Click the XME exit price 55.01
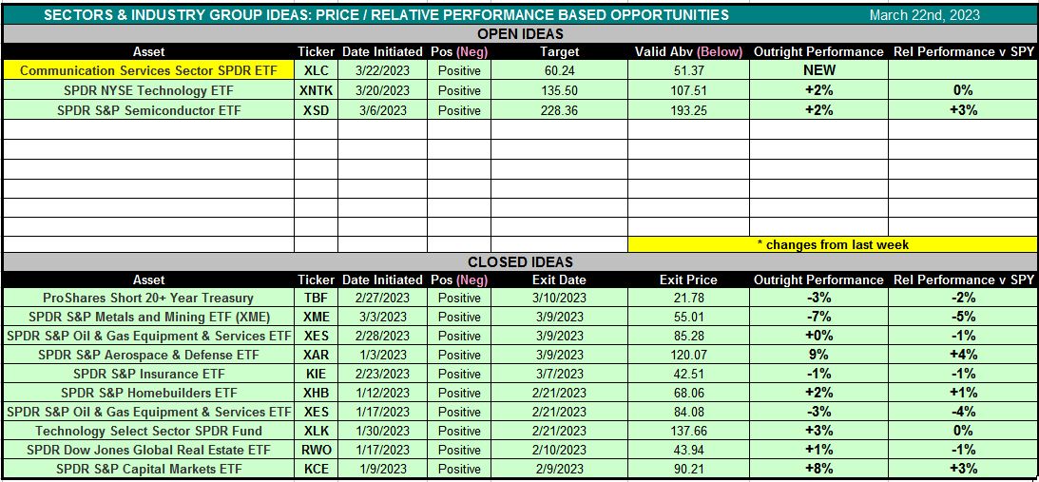Image resolution: width=1039 pixels, height=482 pixels. click(x=688, y=317)
